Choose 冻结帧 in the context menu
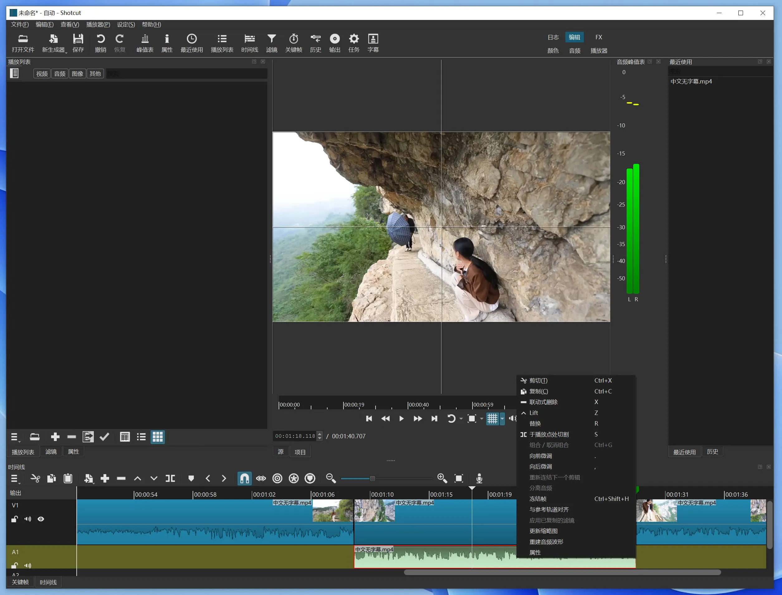 coord(538,499)
